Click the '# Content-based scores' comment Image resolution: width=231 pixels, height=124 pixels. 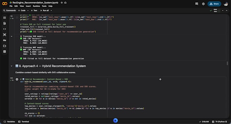coord(37,104)
